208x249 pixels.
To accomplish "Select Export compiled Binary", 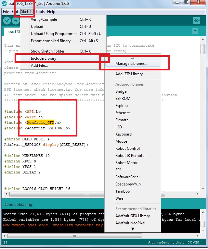I will tap(63, 41).
